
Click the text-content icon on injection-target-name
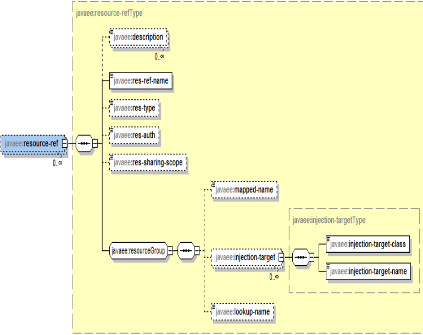[x=329, y=266]
